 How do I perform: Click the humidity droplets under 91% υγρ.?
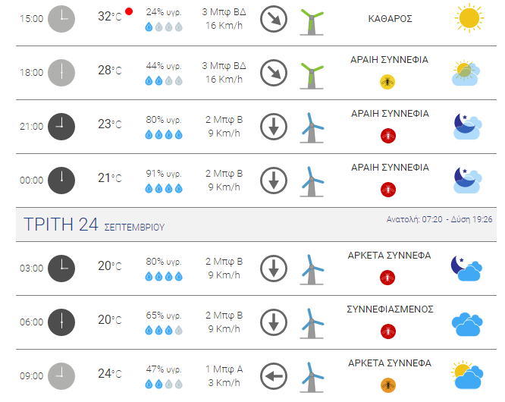point(164,188)
